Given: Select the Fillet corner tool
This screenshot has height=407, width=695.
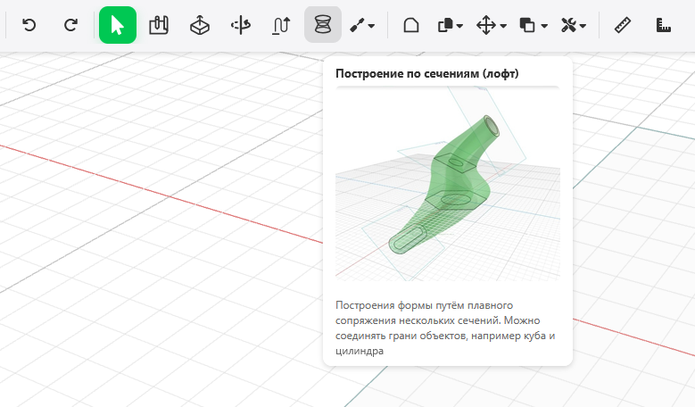Looking at the screenshot, I should [x=411, y=25].
